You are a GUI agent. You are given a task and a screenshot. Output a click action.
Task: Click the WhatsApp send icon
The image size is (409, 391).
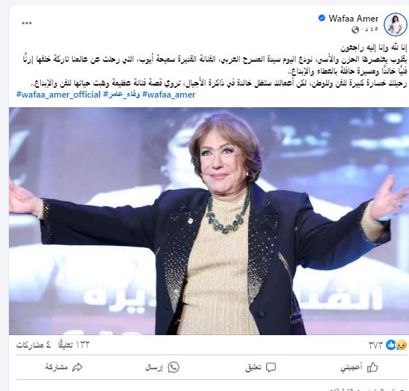pos(174,367)
